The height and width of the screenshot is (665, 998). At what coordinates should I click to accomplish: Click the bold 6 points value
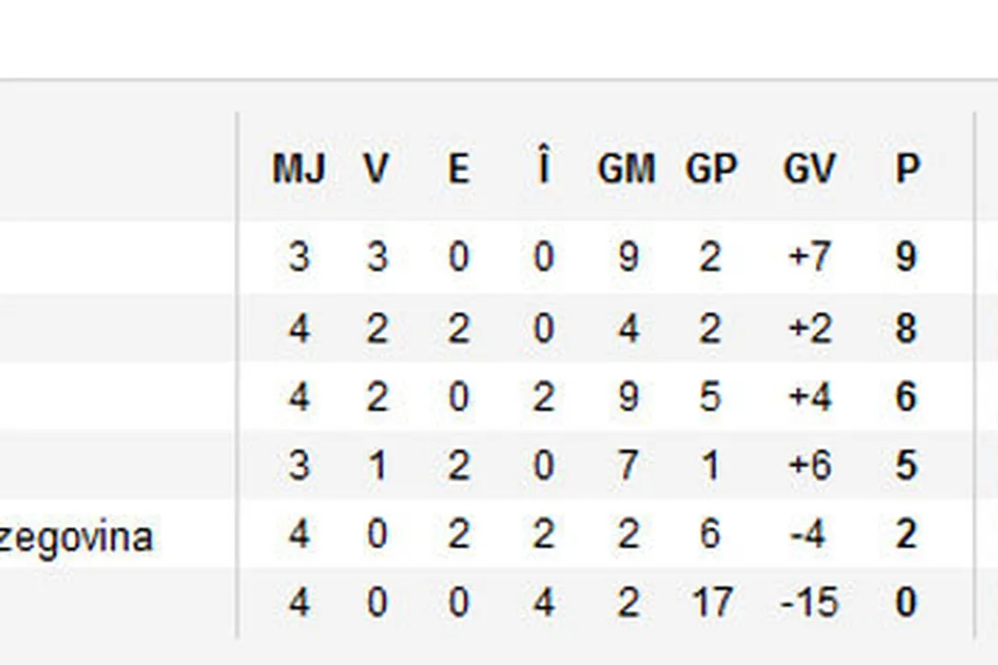point(907,396)
